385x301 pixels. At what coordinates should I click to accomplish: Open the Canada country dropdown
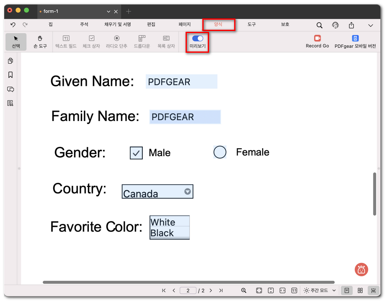[187, 191]
